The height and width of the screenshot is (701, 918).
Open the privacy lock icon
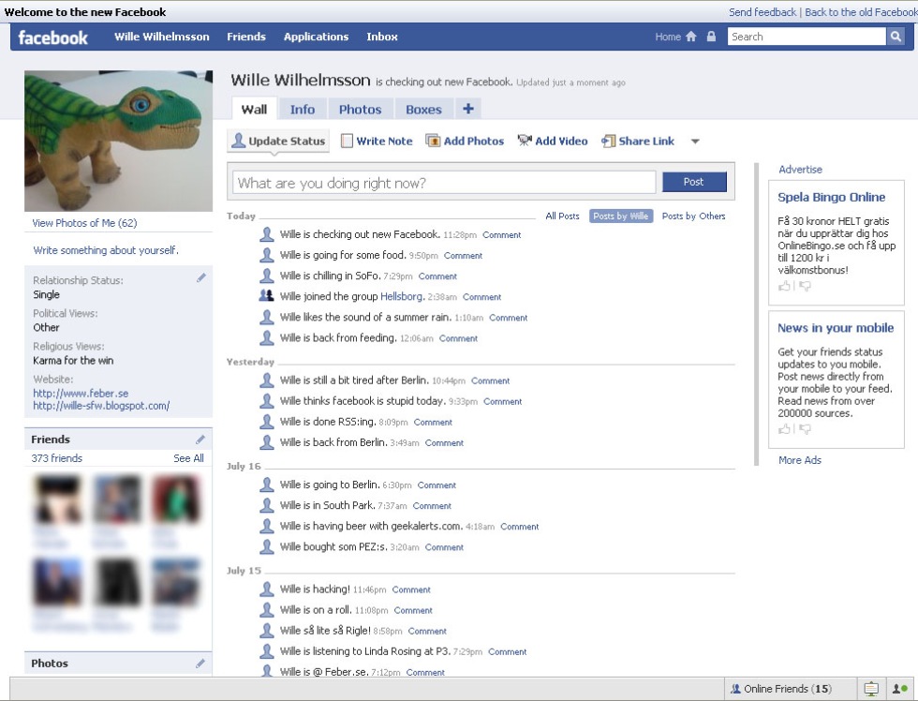[711, 37]
